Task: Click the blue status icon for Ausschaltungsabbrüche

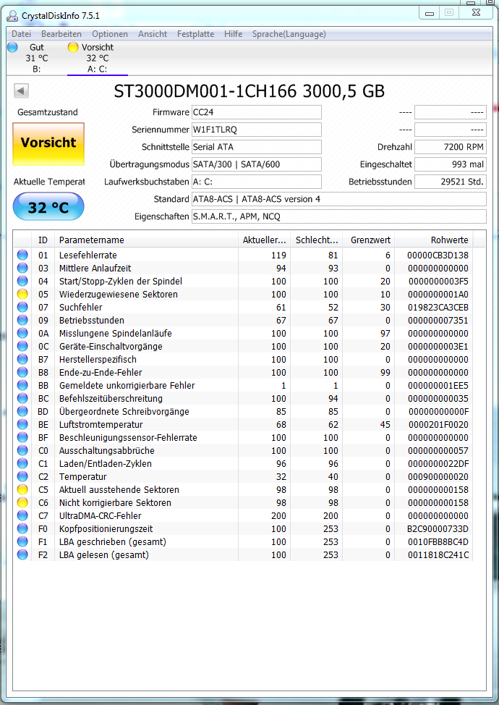Action: point(22,450)
